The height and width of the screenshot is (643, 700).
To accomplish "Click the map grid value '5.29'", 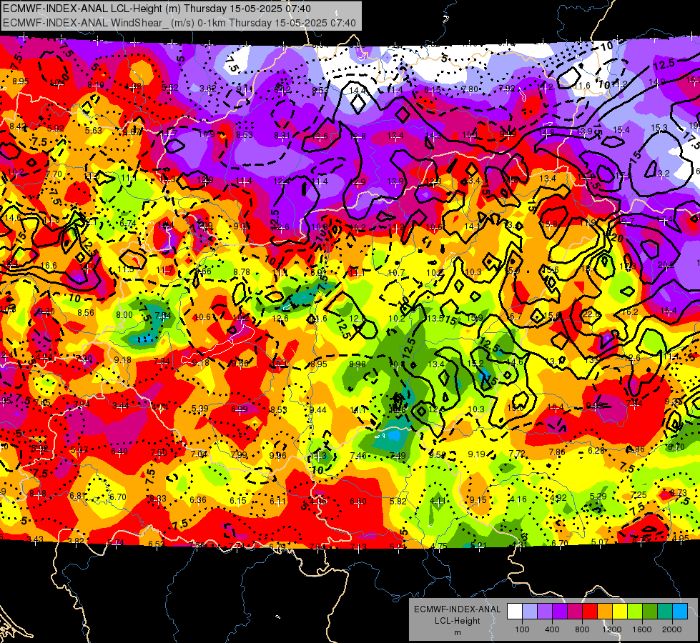I will pyautogui.click(x=598, y=496).
